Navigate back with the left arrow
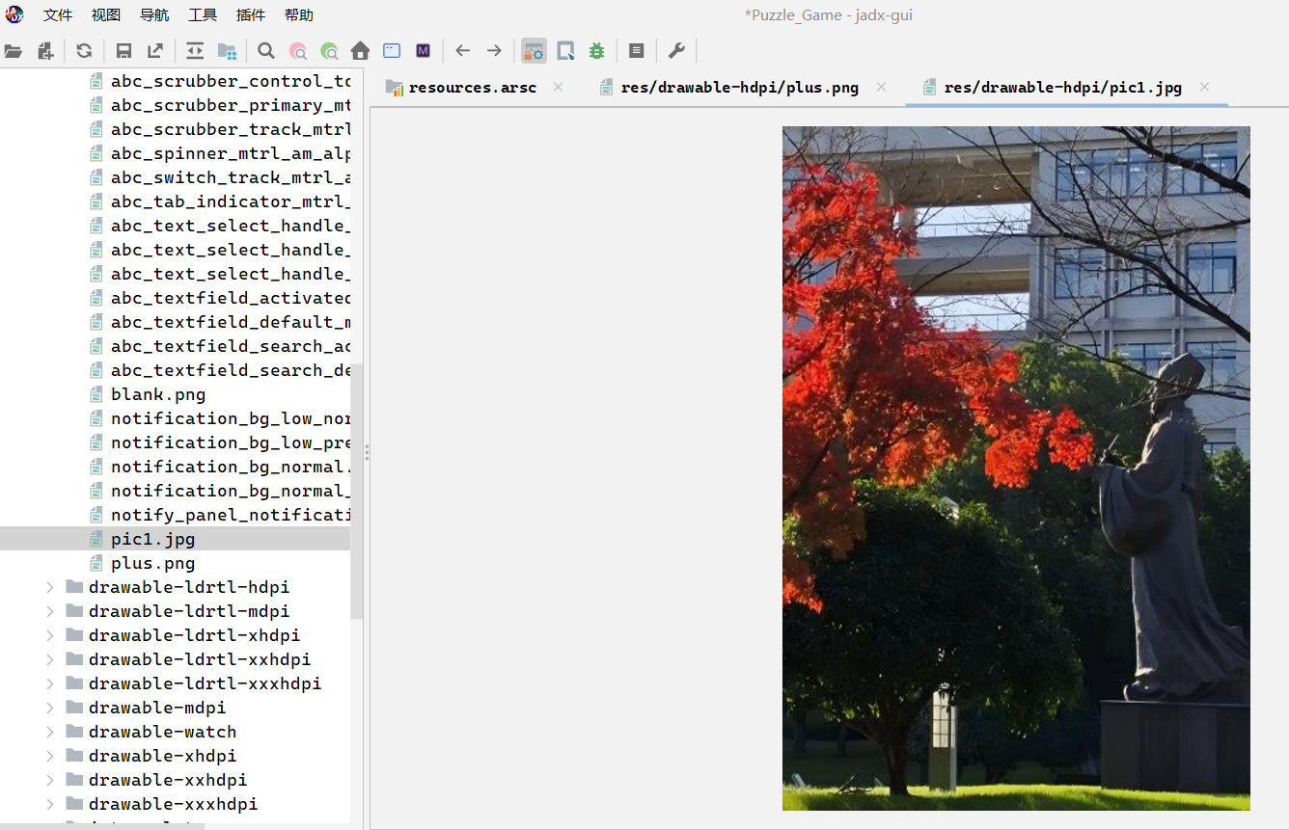Screen dimensions: 1289x830 pyautogui.click(x=463, y=51)
